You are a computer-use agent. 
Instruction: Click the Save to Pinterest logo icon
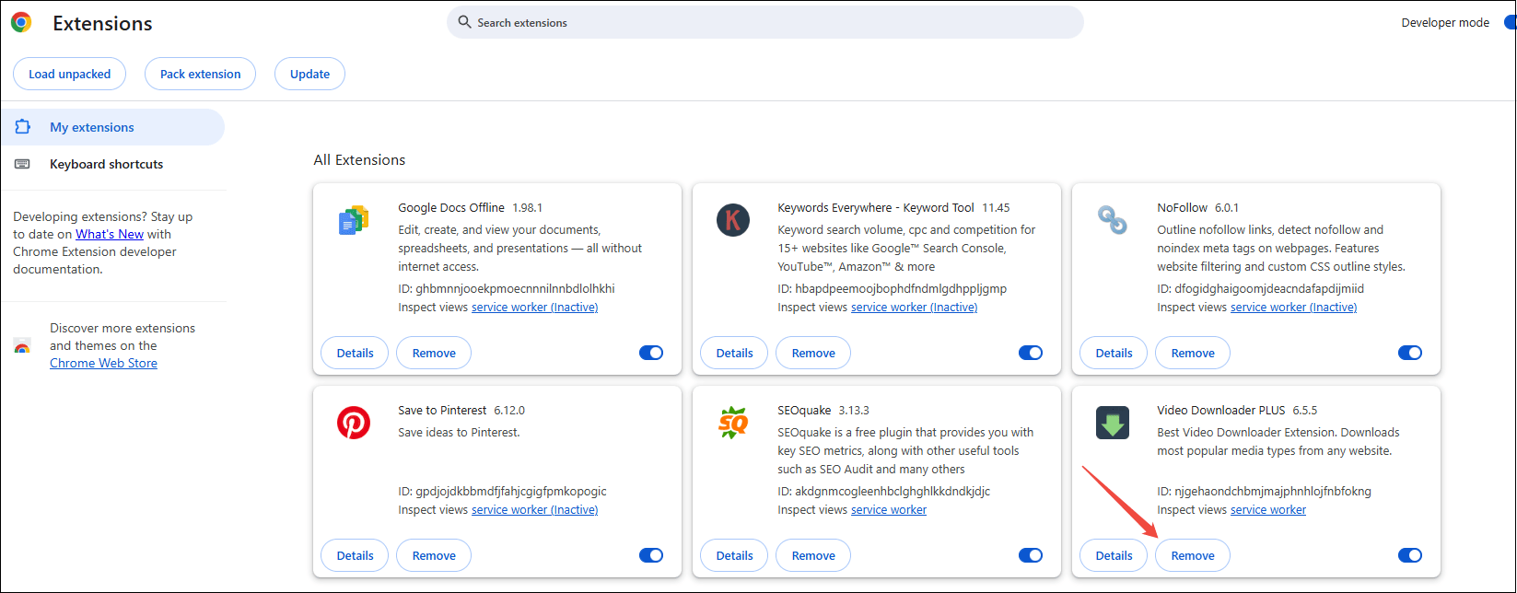click(x=354, y=423)
